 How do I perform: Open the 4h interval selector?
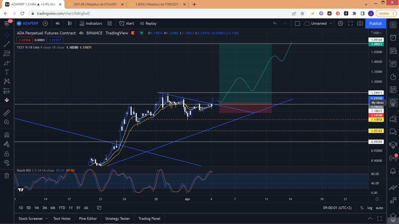[58, 24]
